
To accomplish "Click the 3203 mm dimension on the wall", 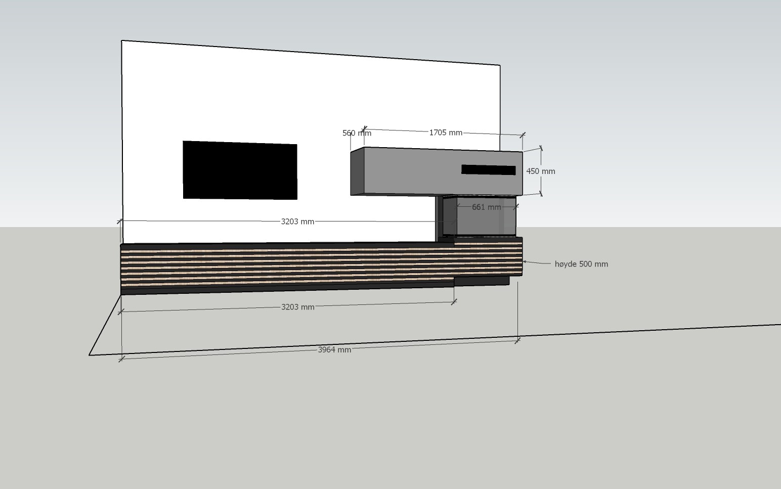I will tap(297, 221).
